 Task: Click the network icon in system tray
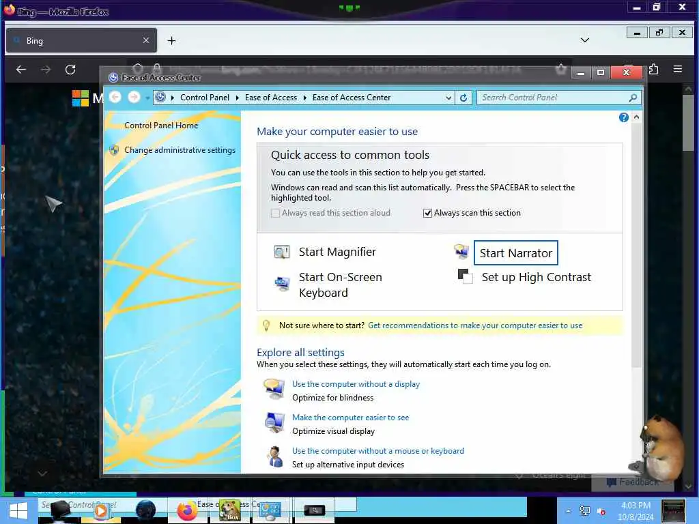pyautogui.click(x=584, y=510)
